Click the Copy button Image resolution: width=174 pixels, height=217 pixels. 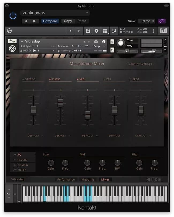point(68,21)
